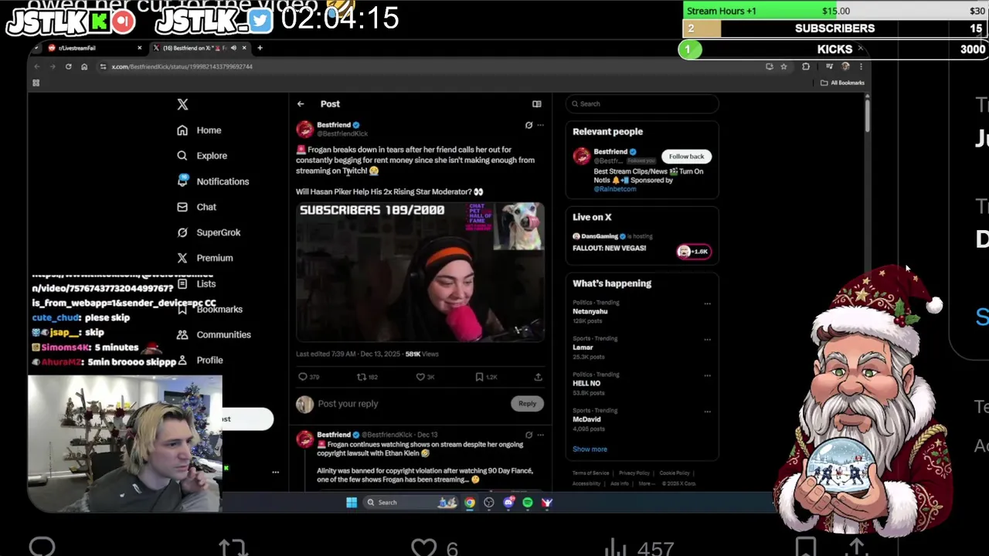Select the Bestfriend on X browser tab
The image size is (989, 556).
[x=199, y=48]
